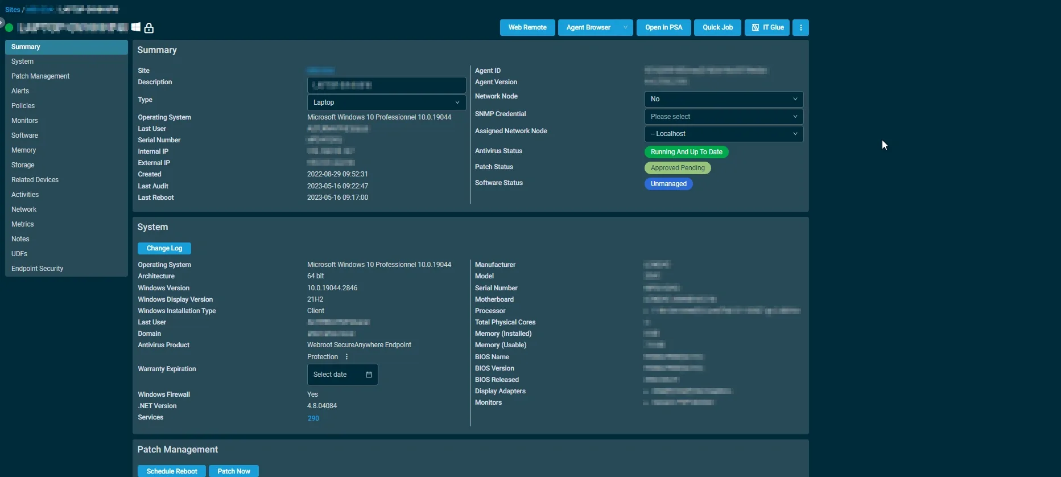Open Metrics in the sidebar
The height and width of the screenshot is (477, 1061).
[67, 224]
